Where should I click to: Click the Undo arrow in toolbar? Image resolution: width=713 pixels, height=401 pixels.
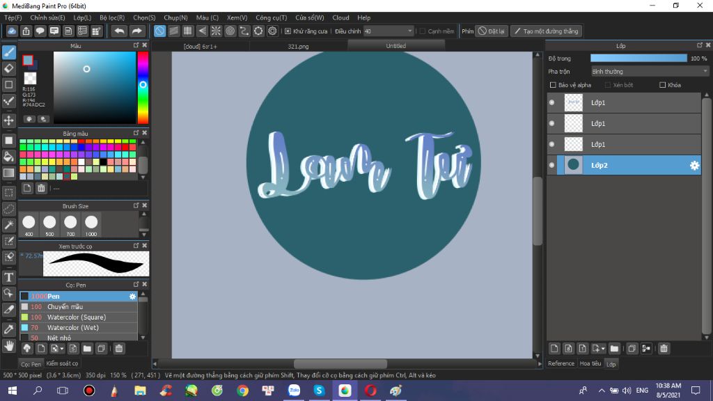[119, 31]
